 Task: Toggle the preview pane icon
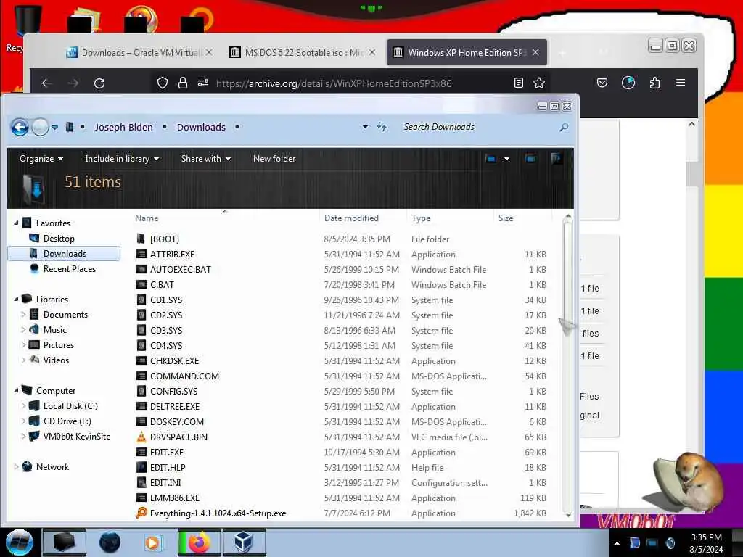point(530,159)
